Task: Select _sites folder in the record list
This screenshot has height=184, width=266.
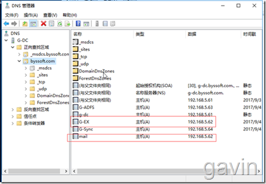Action: (x=85, y=49)
